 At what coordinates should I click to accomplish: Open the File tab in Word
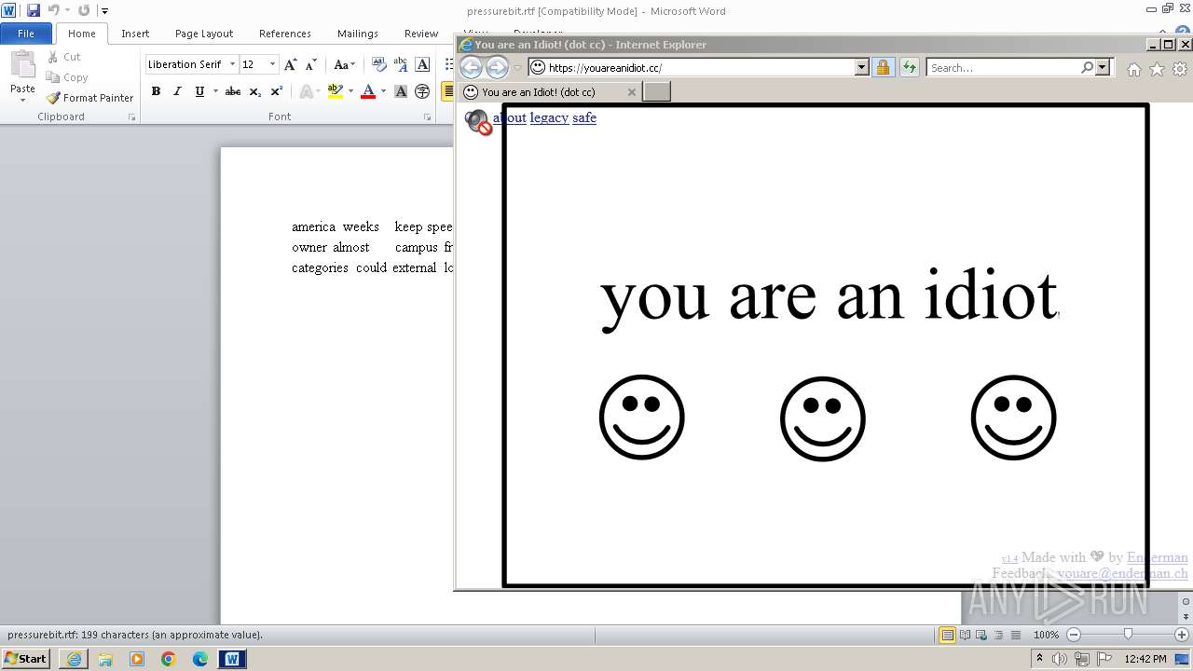(x=26, y=34)
